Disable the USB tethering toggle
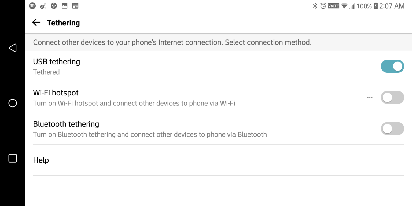 tap(392, 66)
